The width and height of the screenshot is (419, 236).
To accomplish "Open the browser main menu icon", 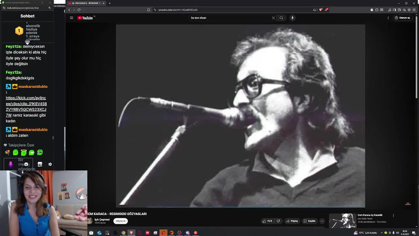I will 414,10.
